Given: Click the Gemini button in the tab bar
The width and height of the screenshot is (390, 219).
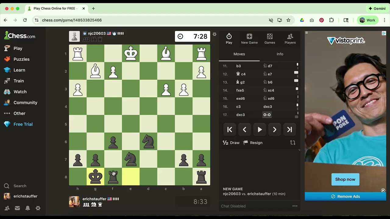Looking at the screenshot, I should tap(377, 9).
